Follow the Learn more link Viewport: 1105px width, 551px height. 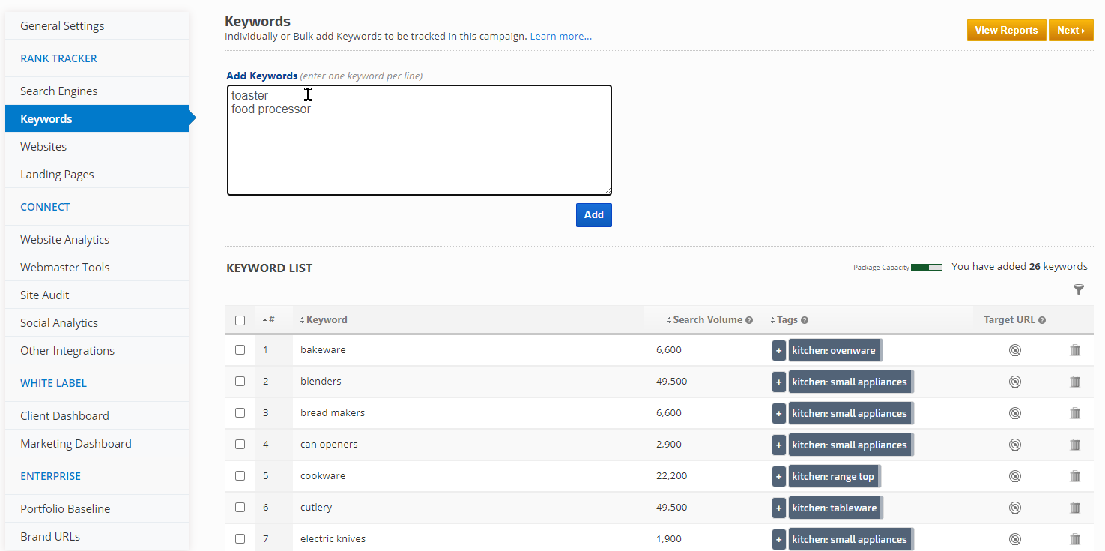tap(560, 36)
